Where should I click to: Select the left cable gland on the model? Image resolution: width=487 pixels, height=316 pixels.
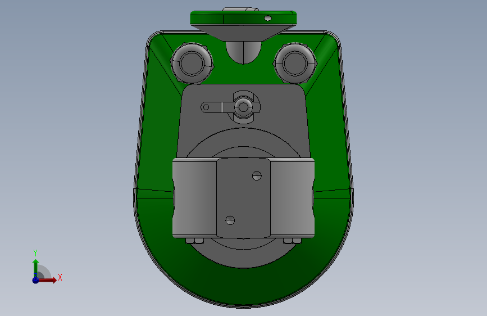coord(192,63)
